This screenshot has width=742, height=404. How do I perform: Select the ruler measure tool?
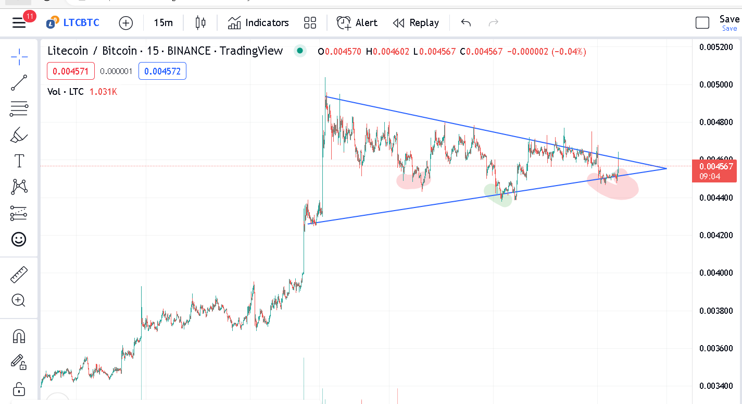19,275
